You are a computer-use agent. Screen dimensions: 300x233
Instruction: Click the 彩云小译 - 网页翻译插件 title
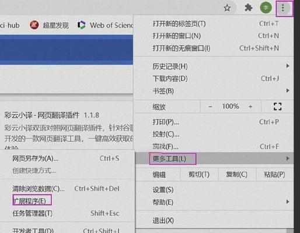[x=41, y=115]
